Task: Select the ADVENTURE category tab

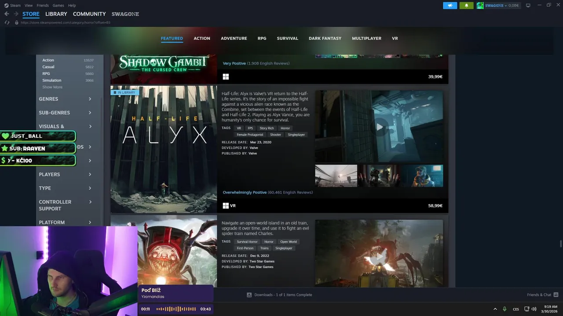Action: [x=234, y=39]
